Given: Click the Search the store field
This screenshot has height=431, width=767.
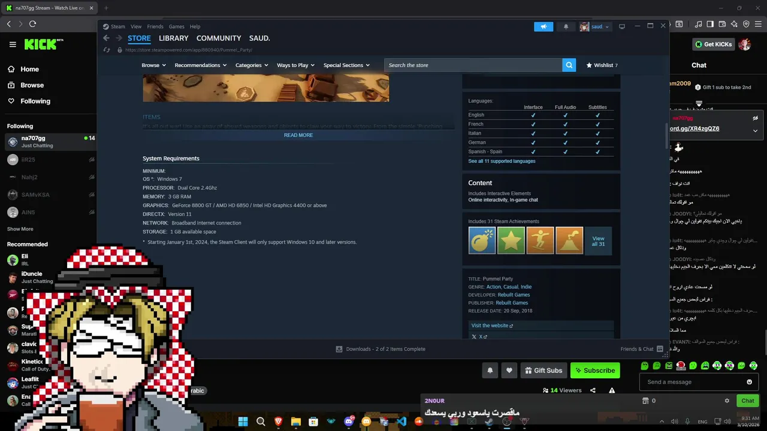Looking at the screenshot, I should point(473,65).
